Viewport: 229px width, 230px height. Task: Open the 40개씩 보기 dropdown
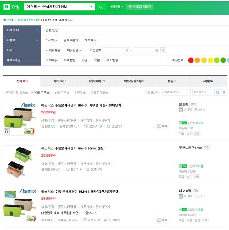pos(203,92)
